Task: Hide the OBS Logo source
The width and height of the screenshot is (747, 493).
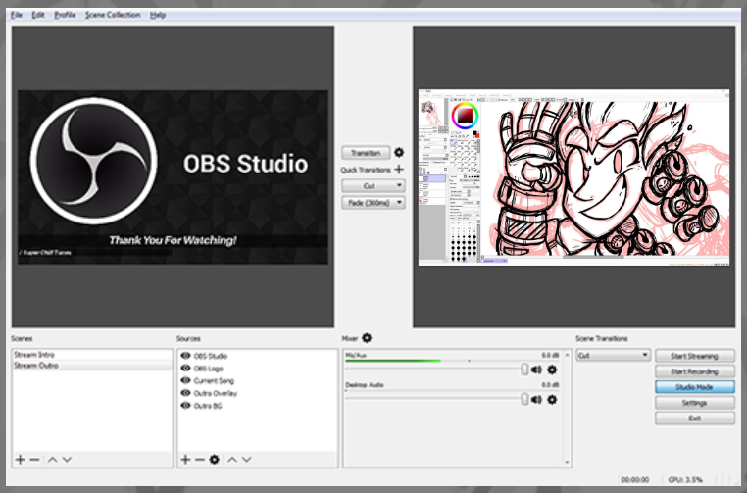Action: [x=186, y=368]
